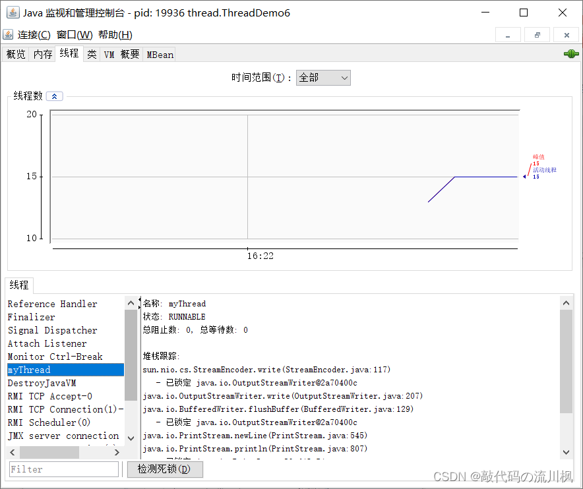Open the 连接(C) menu
This screenshot has height=489, width=583.
pyautogui.click(x=34, y=35)
